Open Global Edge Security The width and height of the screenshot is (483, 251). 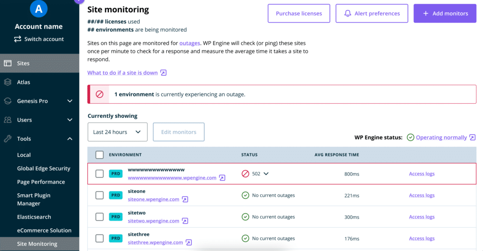(x=43, y=168)
